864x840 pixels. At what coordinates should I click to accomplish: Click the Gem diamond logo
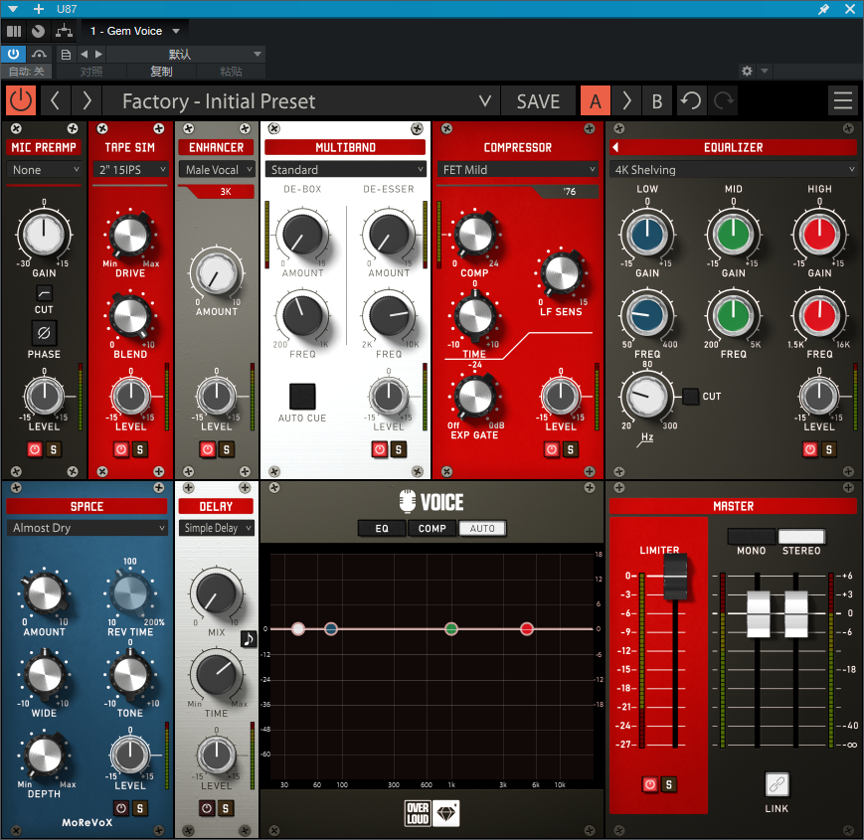point(446,813)
